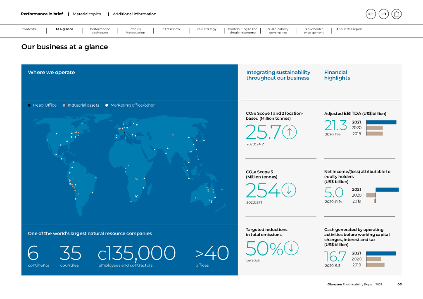Jump to Chair's introduction
The width and height of the screenshot is (423, 299).
135,31
